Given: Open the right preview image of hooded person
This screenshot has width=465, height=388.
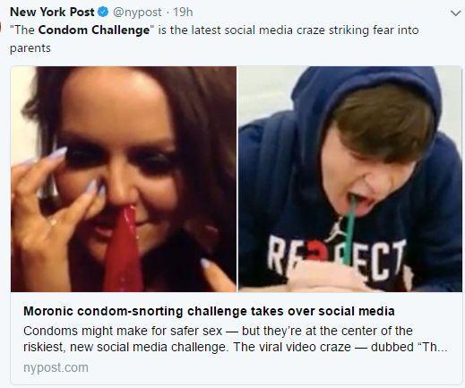Looking at the screenshot, I should 350,179.
